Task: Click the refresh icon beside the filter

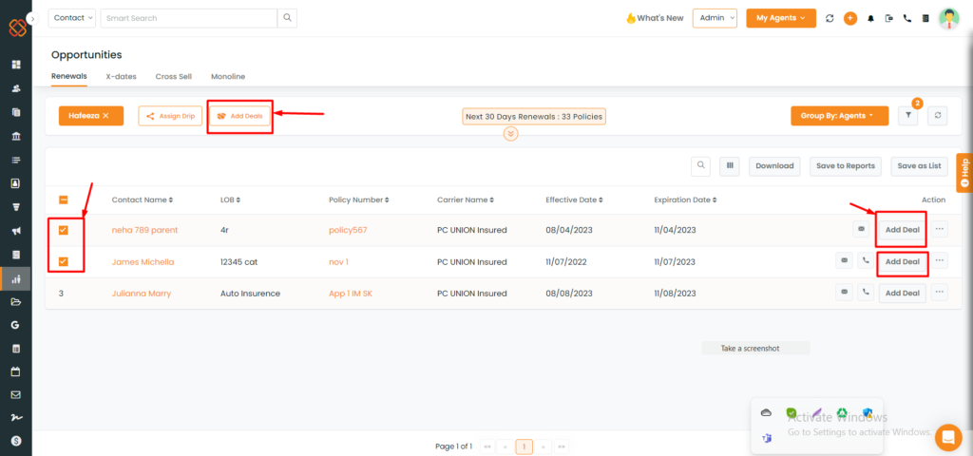Action: click(938, 115)
